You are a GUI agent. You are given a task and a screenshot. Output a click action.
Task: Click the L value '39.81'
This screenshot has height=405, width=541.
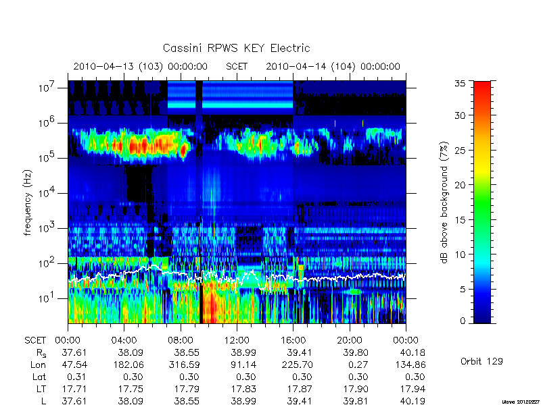point(356,401)
